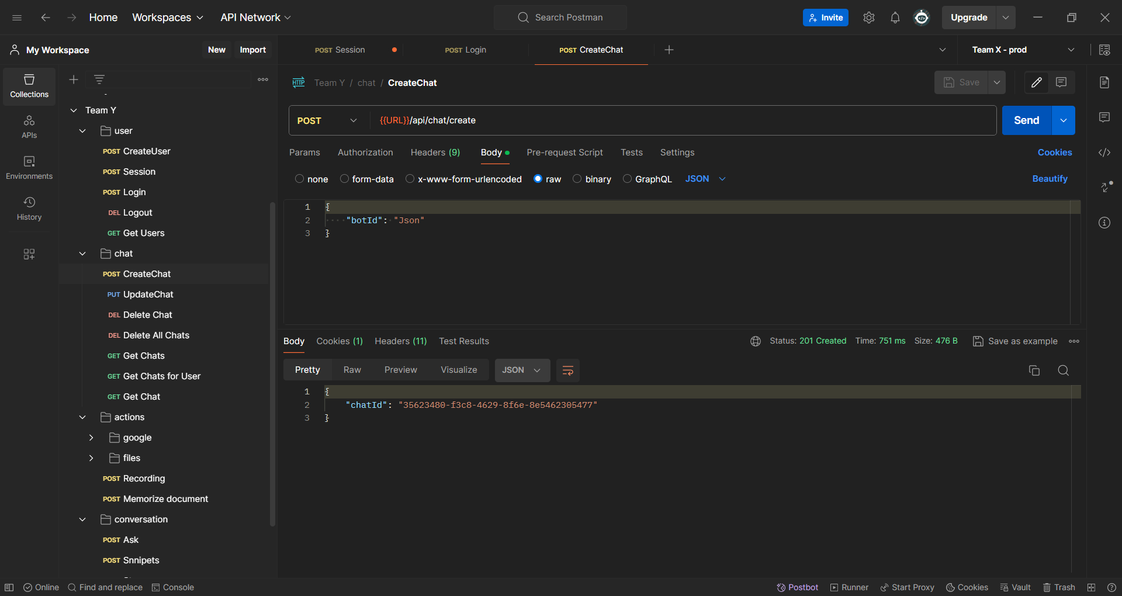The image size is (1122, 596).
Task: Select the form-data body type
Action: point(345,179)
